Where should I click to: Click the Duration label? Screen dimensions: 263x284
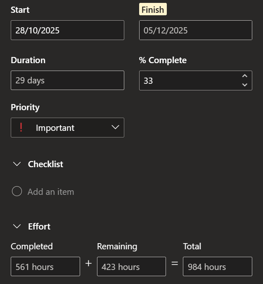click(28, 60)
